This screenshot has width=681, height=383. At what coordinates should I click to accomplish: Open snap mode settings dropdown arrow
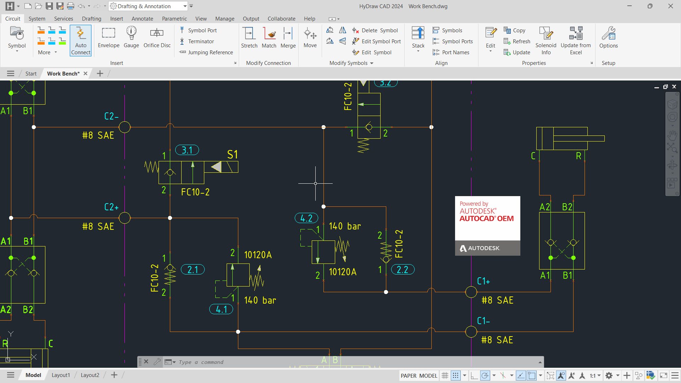(464, 375)
